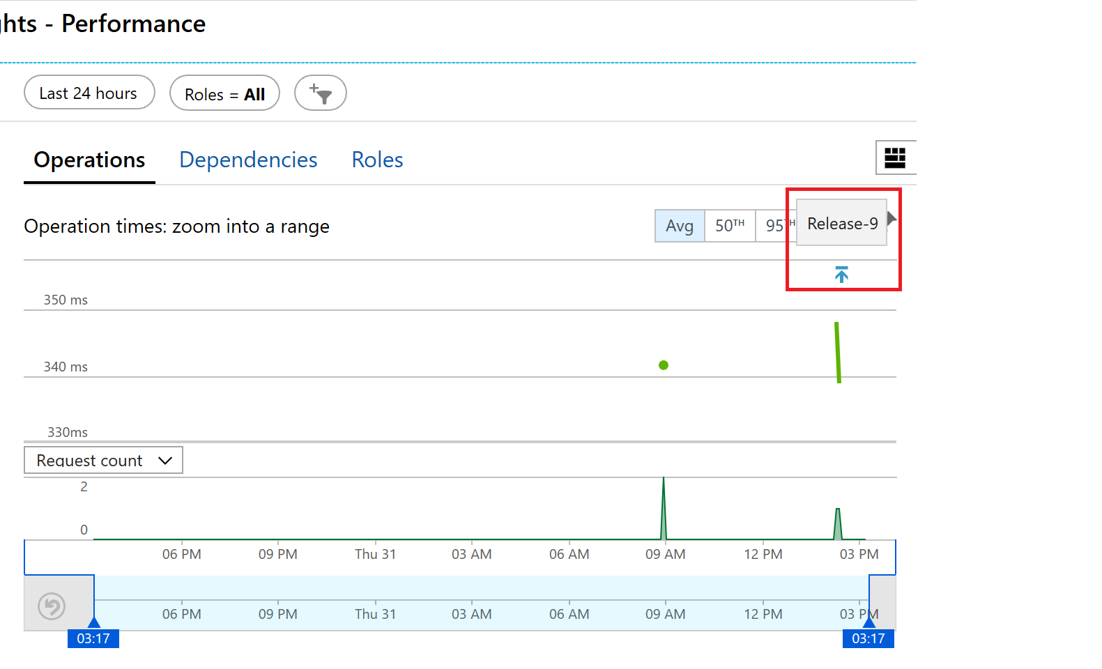Open the Roles = All filter
1102x669 pixels.
click(224, 94)
